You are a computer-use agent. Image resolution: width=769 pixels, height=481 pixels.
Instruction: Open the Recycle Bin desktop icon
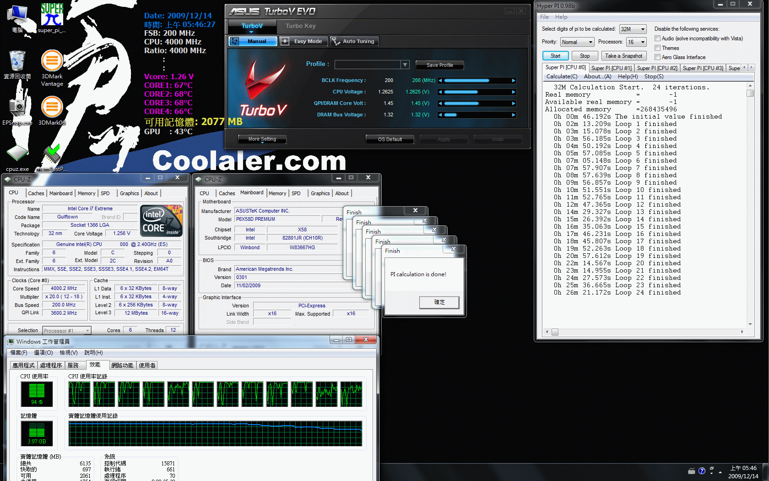tap(17, 65)
